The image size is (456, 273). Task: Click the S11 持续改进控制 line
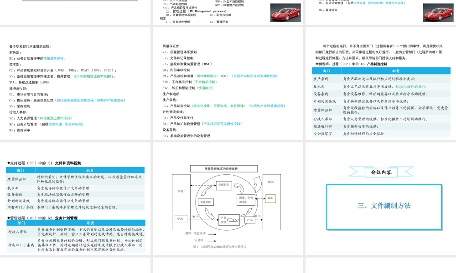[x=29, y=82]
